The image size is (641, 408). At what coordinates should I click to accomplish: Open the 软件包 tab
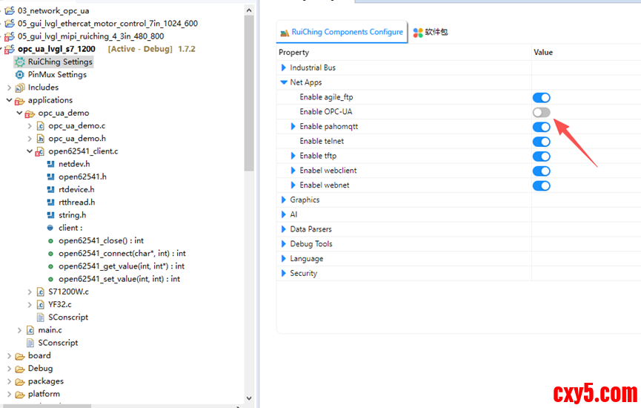431,33
